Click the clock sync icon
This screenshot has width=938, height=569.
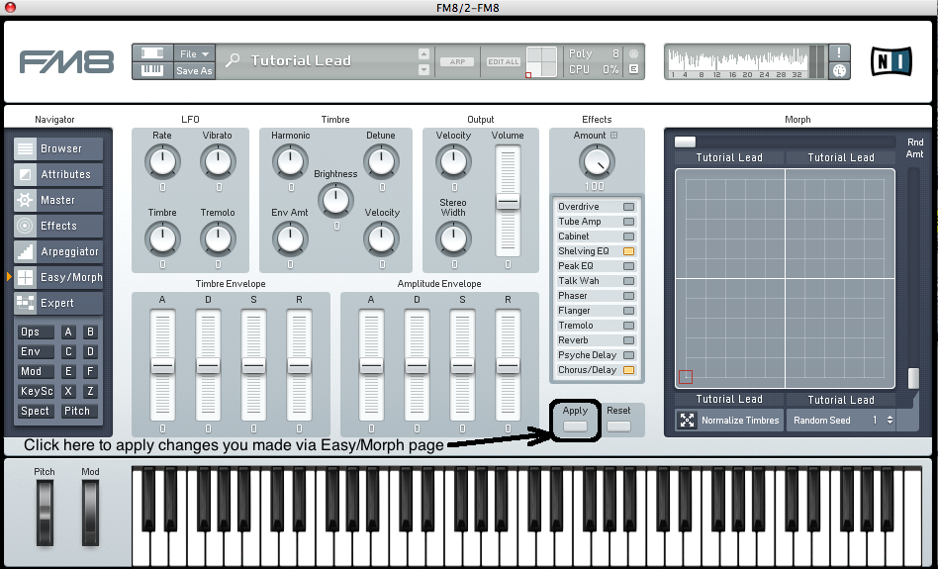click(x=839, y=70)
